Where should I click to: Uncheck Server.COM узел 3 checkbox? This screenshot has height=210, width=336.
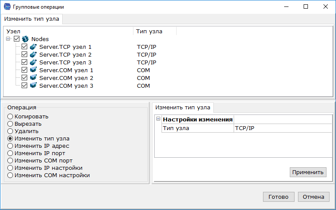point(25,86)
